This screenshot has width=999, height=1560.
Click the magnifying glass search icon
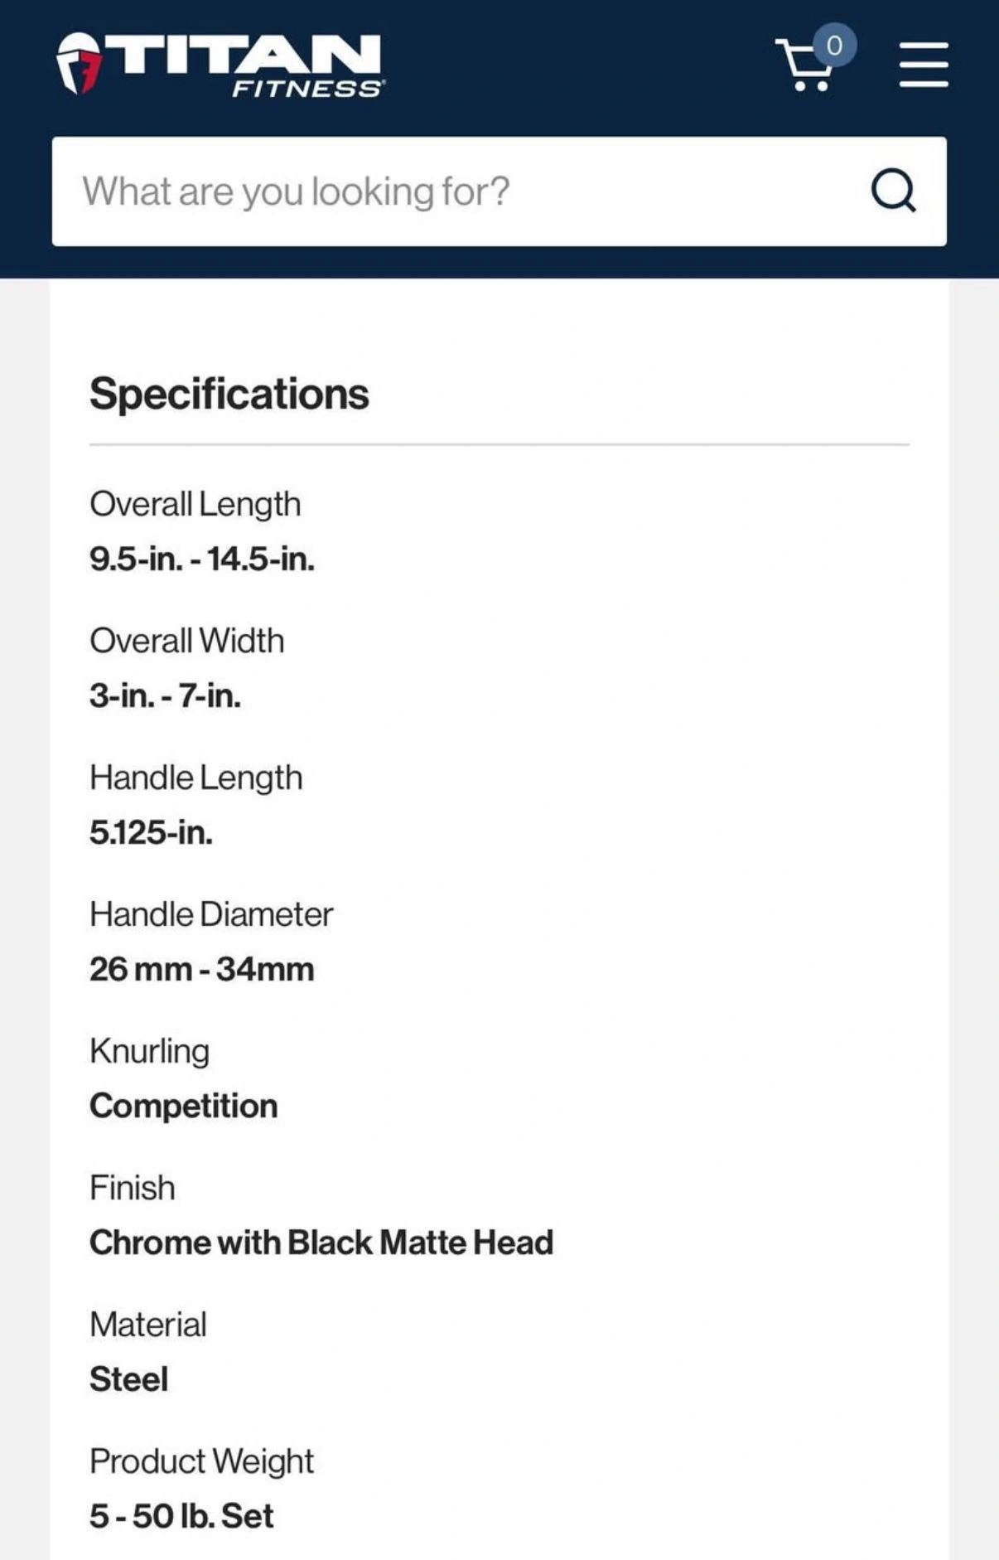pos(893,191)
